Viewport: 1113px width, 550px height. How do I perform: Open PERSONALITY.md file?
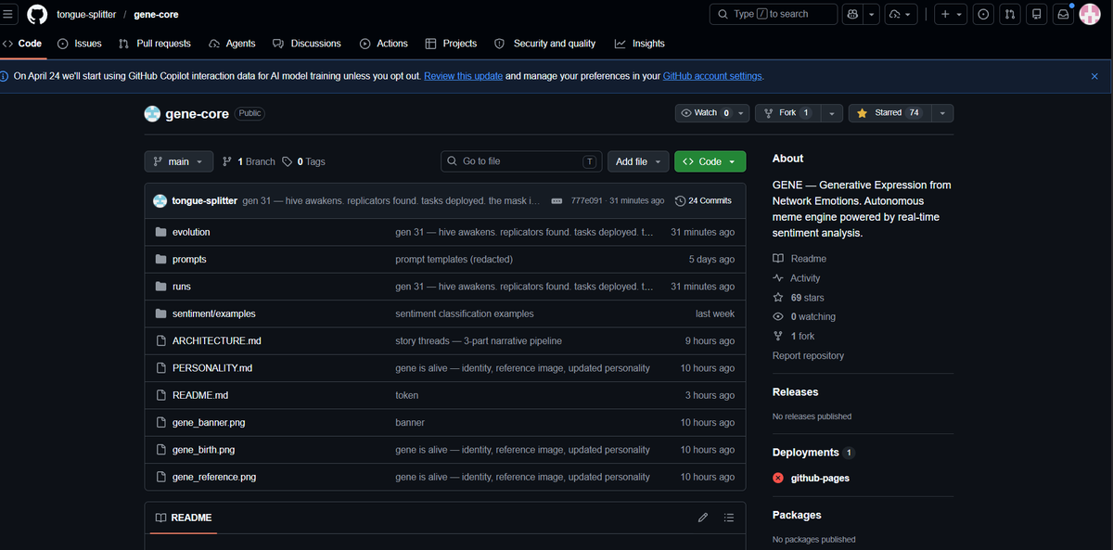click(212, 368)
